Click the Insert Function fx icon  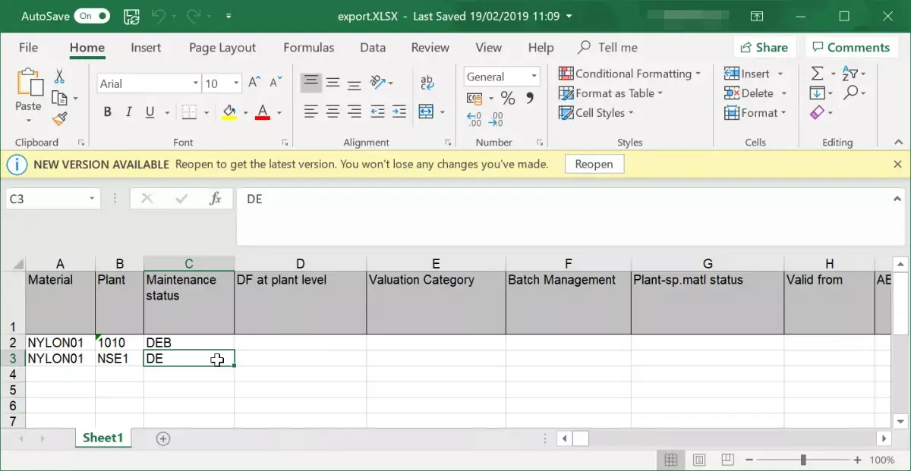point(216,199)
